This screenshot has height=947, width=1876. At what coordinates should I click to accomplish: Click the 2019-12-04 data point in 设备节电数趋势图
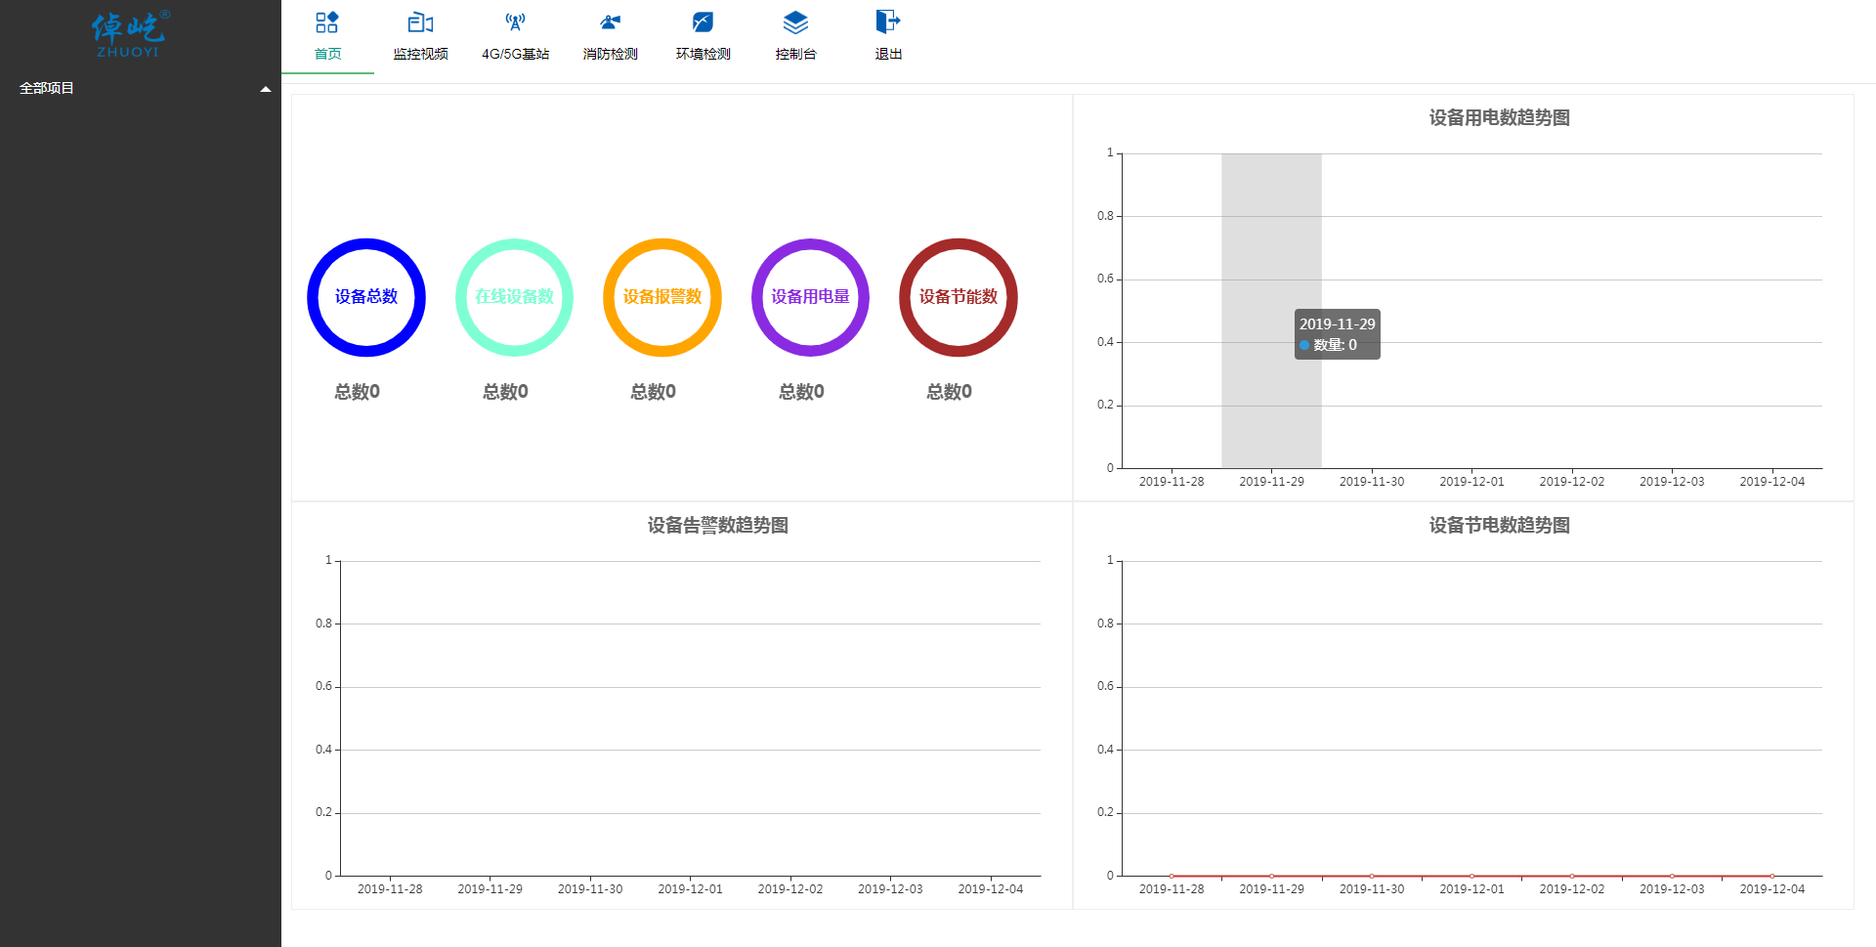[1771, 876]
